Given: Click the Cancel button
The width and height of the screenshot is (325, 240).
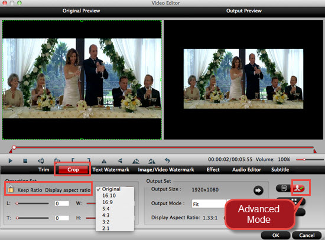Looking at the screenshot, I should pos(307,235).
